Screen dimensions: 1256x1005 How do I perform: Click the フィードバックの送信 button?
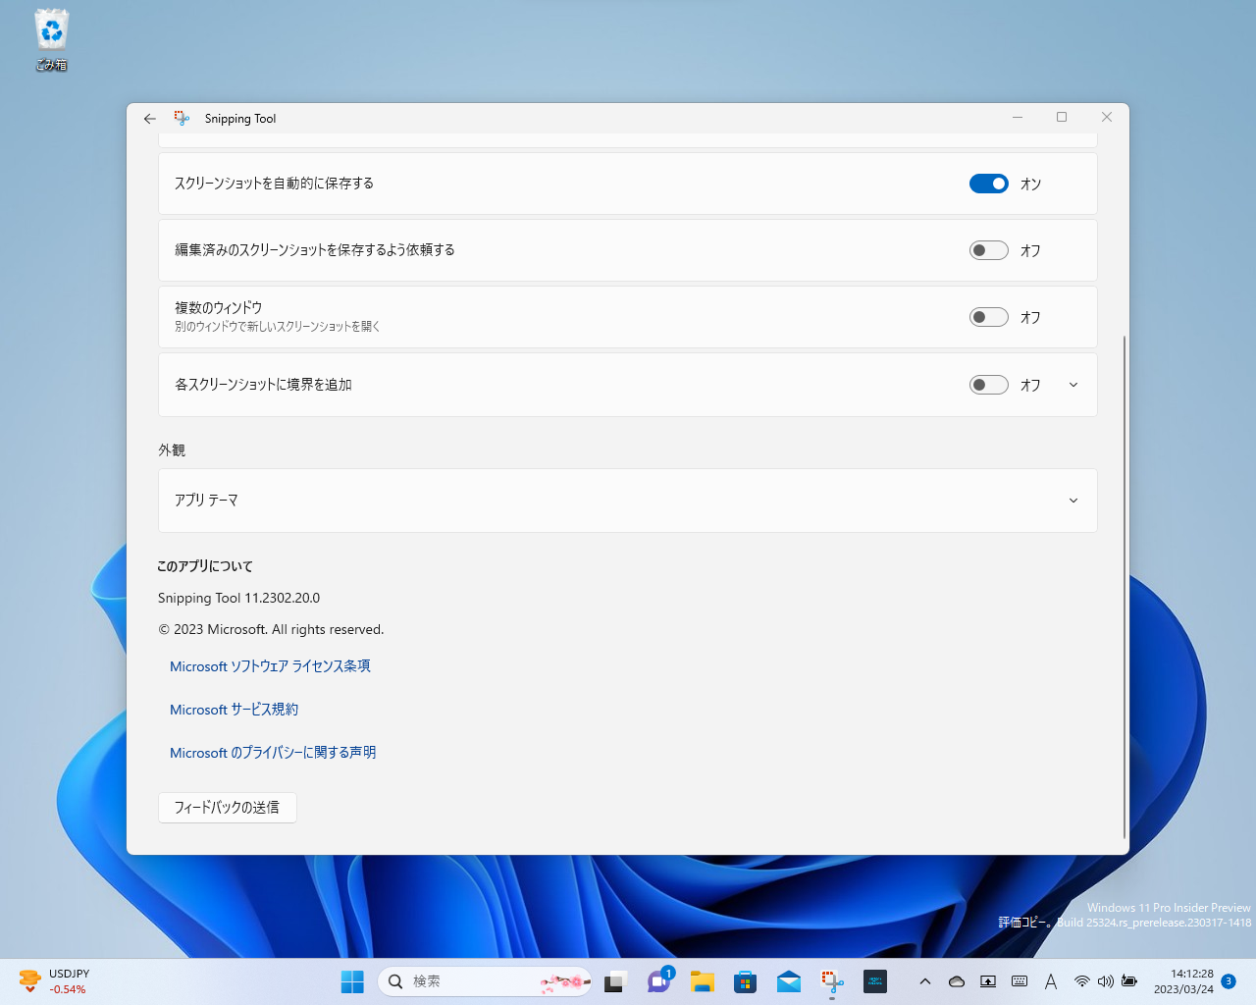click(x=227, y=807)
